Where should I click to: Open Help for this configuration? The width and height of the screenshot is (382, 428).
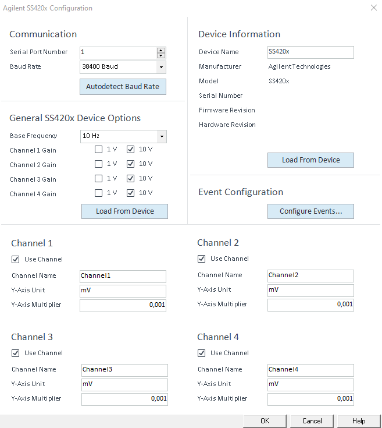359,421
